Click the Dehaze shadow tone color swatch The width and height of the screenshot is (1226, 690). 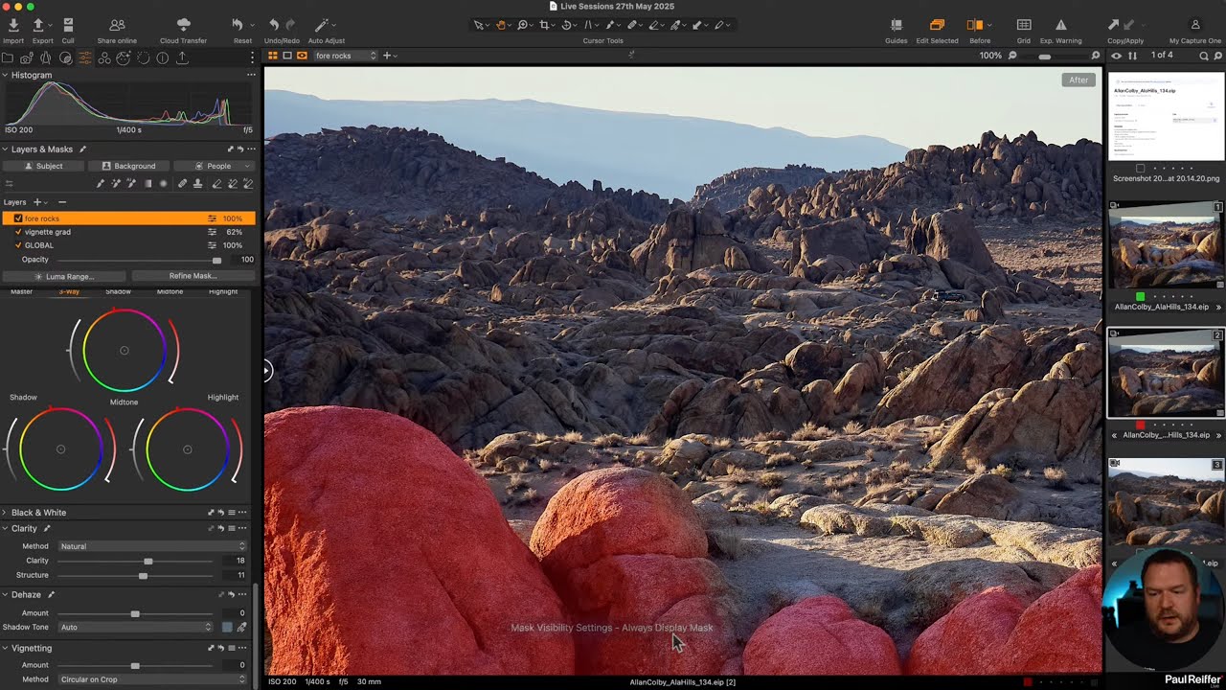(227, 627)
